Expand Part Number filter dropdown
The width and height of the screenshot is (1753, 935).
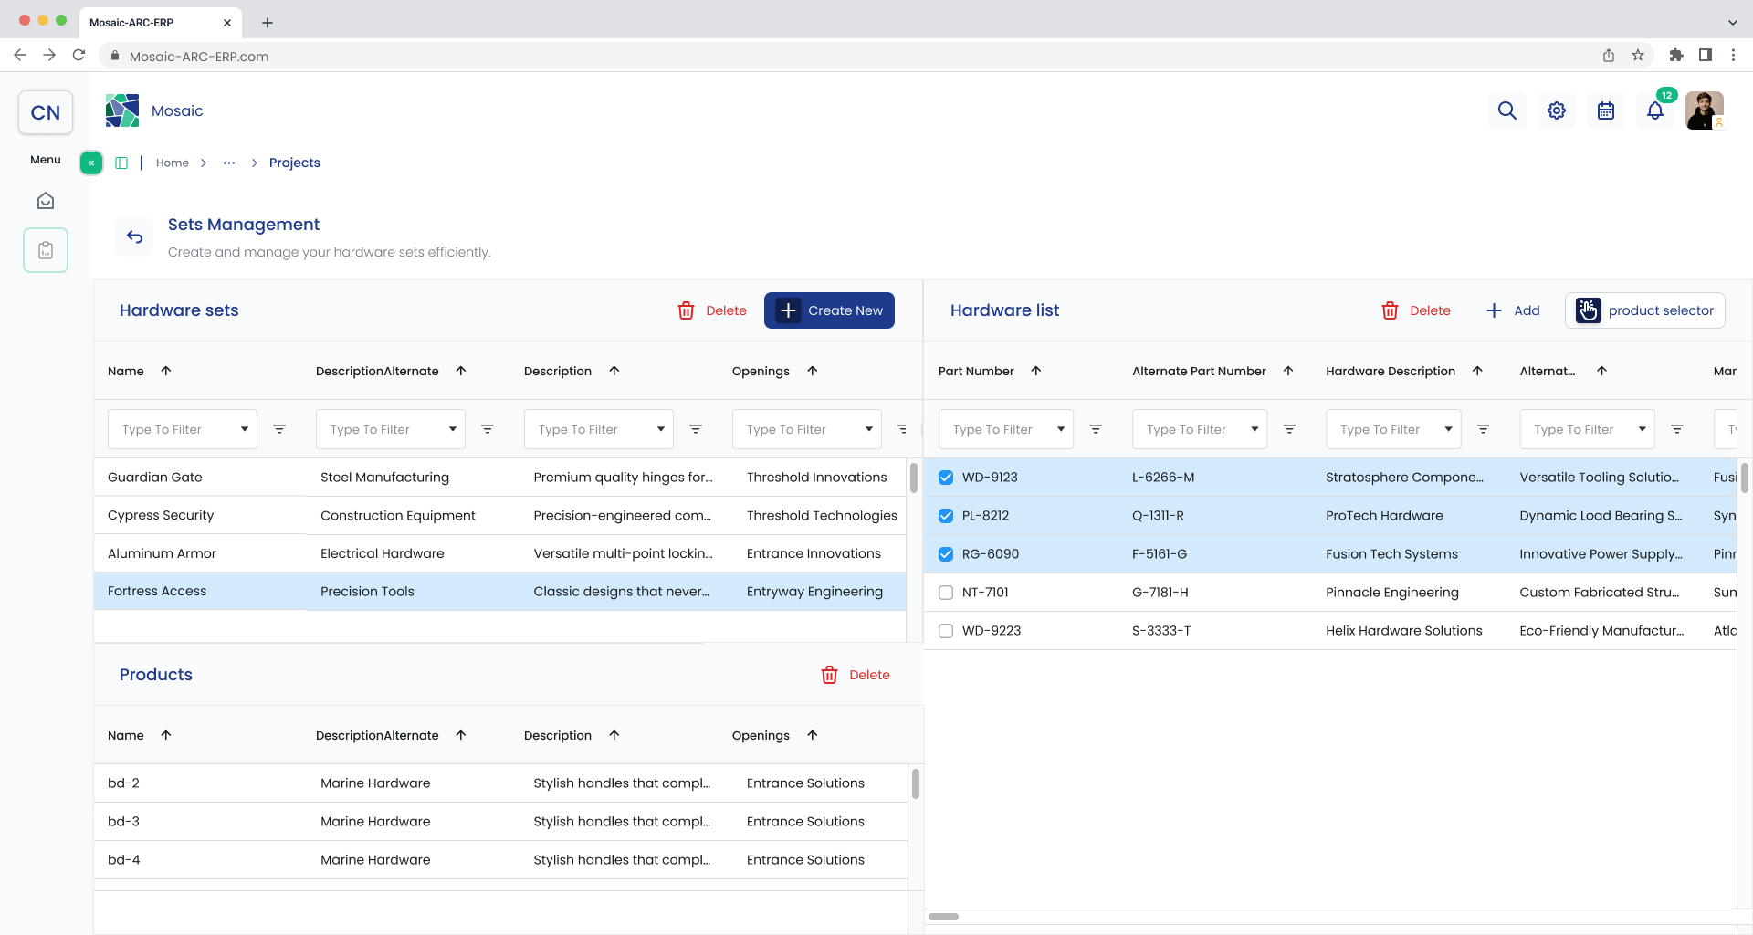pyautogui.click(x=1061, y=429)
